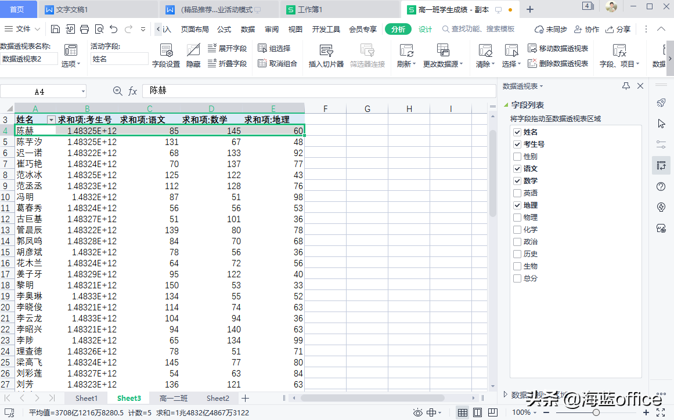This screenshot has height=420, width=674.
Task: Undo the last action
Action: [113, 29]
